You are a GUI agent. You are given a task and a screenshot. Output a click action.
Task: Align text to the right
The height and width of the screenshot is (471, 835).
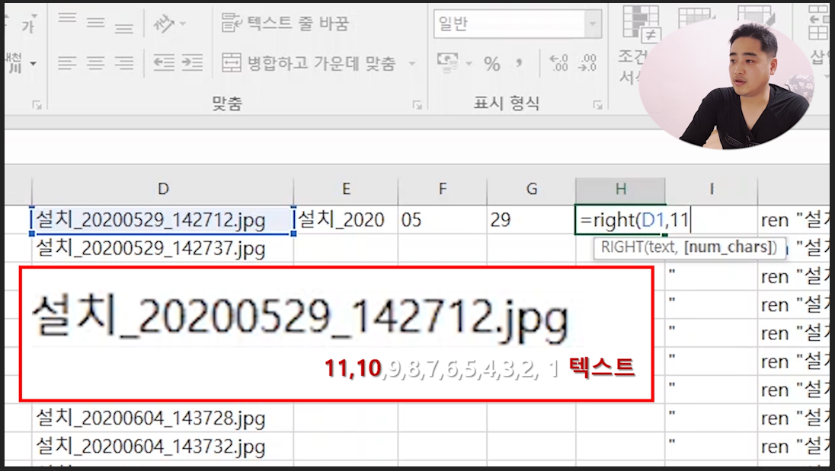(123, 63)
